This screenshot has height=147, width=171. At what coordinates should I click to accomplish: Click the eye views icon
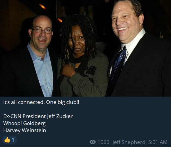point(93,142)
